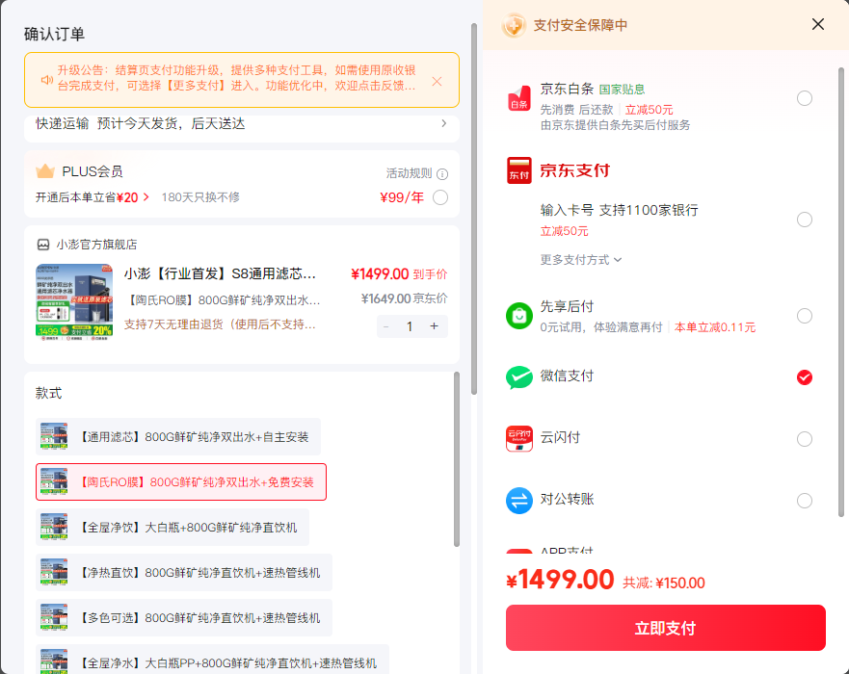
Task: Choose style 【净热直饮】800G鲜矿纯净直饮机+速热管线机
Action: (184, 573)
